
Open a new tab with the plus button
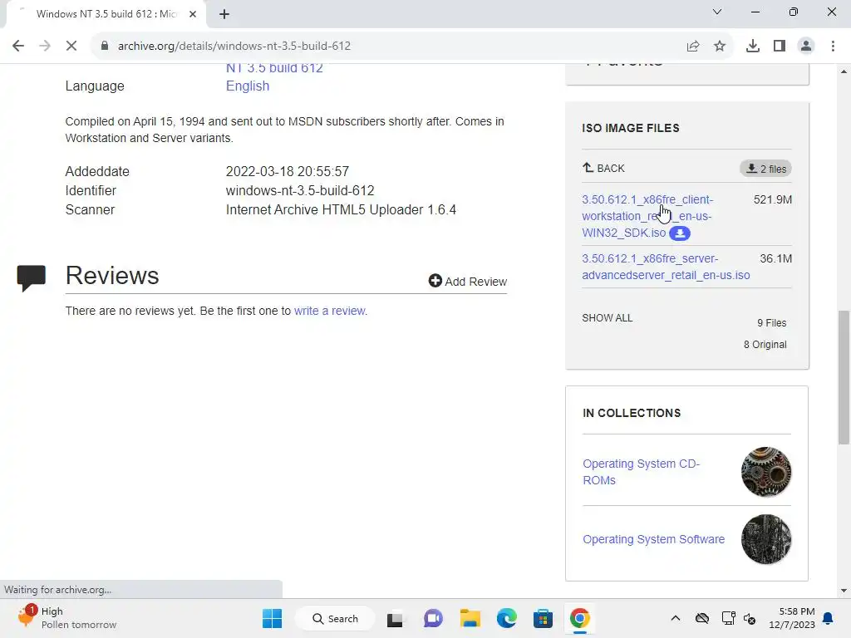(x=224, y=14)
